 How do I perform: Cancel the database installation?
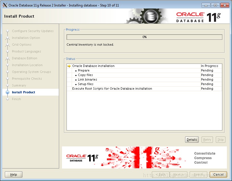(x=218, y=174)
